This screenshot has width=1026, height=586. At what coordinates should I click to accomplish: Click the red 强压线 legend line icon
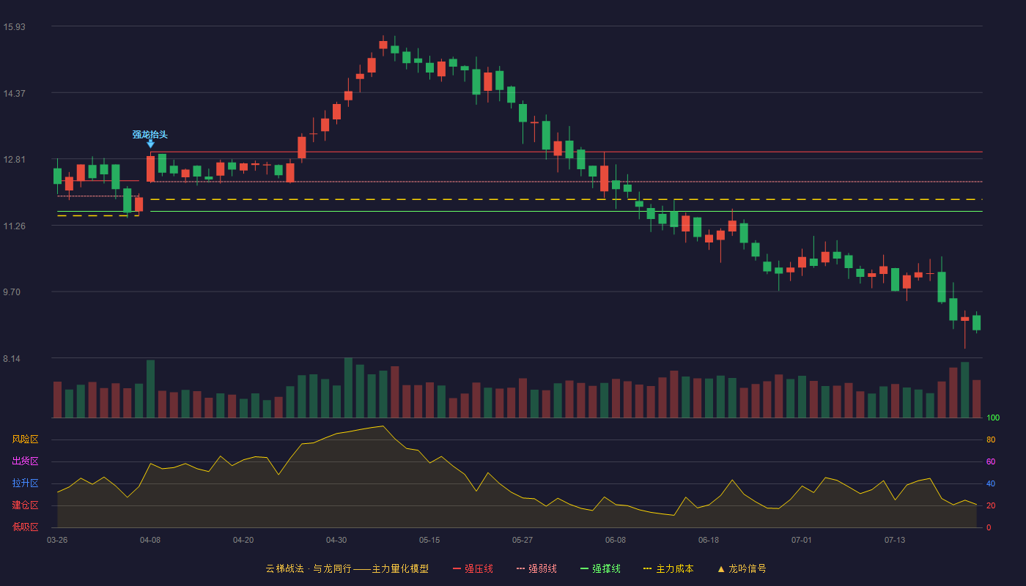point(457,568)
